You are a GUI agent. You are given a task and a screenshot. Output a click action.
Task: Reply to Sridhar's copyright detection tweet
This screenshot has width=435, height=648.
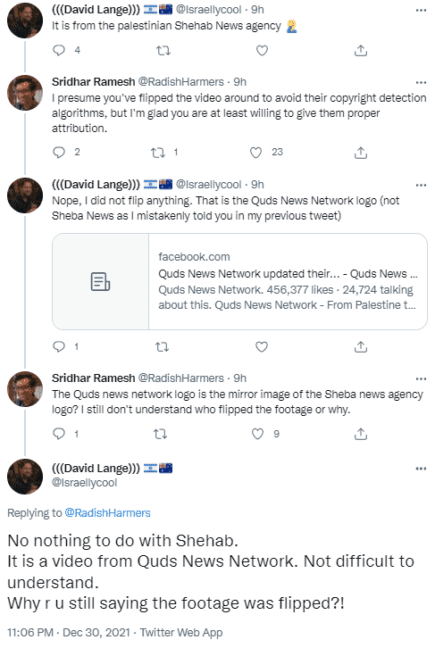59,153
